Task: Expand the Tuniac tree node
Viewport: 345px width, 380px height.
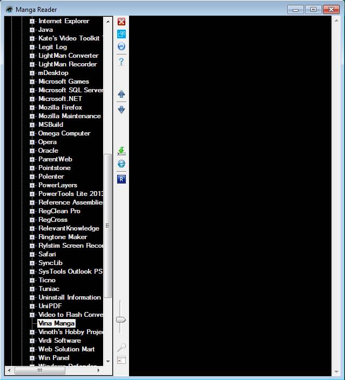Action: tap(32, 289)
